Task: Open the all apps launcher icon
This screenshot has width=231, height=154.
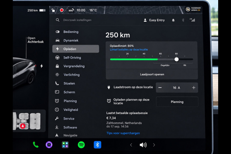Action: click(x=65, y=145)
